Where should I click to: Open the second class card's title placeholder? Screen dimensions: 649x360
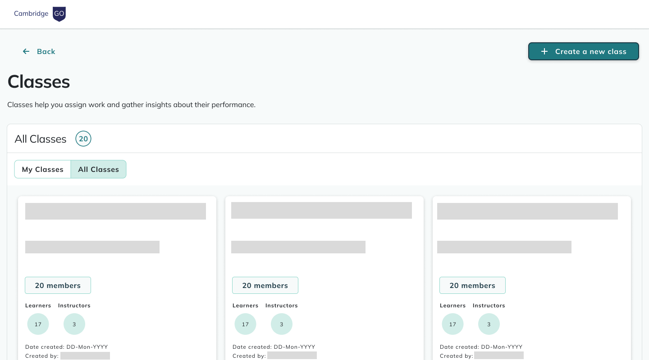321,210
